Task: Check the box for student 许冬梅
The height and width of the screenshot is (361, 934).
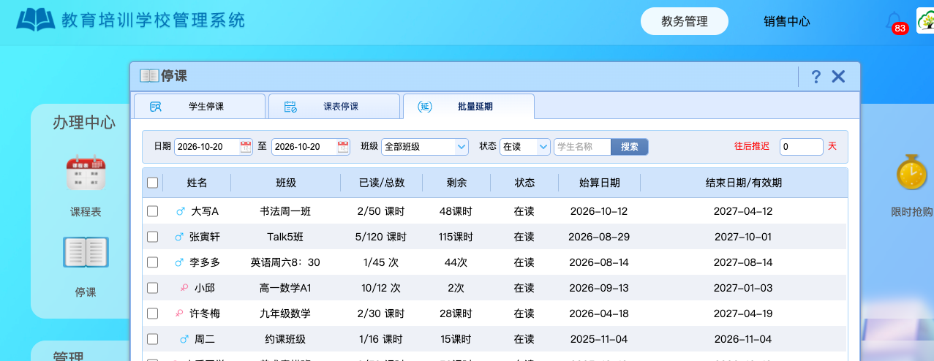Action: click(x=152, y=313)
